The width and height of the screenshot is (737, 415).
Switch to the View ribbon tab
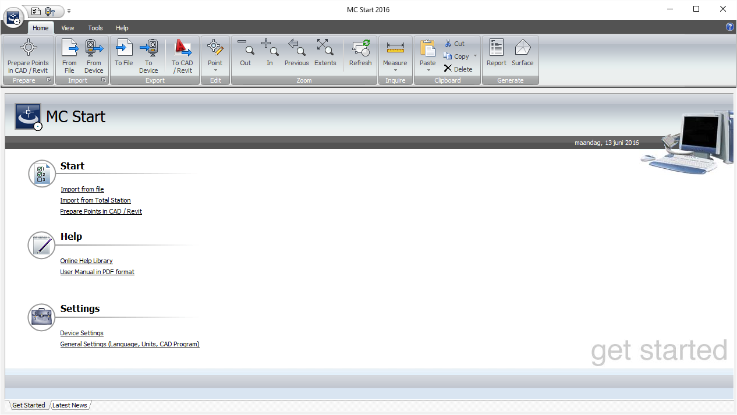68,28
